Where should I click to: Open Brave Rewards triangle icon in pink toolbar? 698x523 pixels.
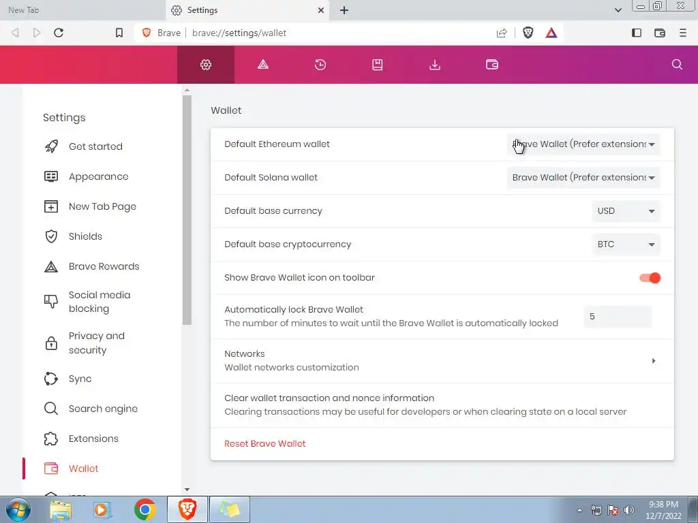(263, 65)
